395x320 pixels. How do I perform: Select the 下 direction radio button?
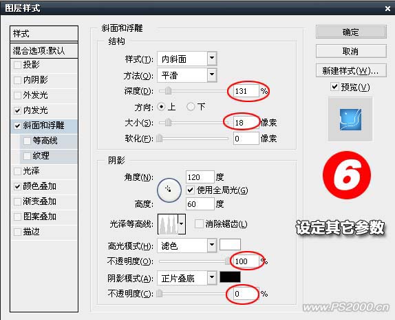coord(191,107)
